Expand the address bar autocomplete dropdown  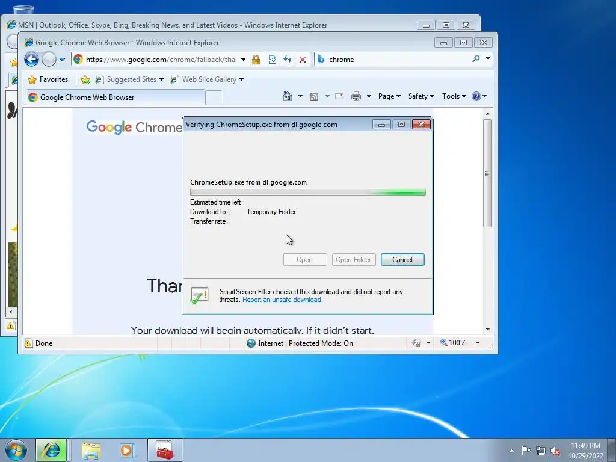243,60
